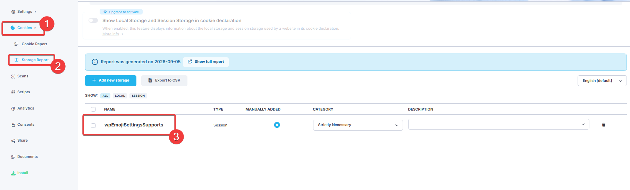The width and height of the screenshot is (630, 190).
Task: Select the SESSION filter
Action: (x=138, y=96)
